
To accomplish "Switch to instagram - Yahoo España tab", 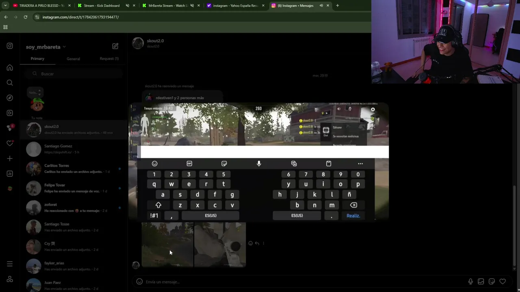I will 236,6.
